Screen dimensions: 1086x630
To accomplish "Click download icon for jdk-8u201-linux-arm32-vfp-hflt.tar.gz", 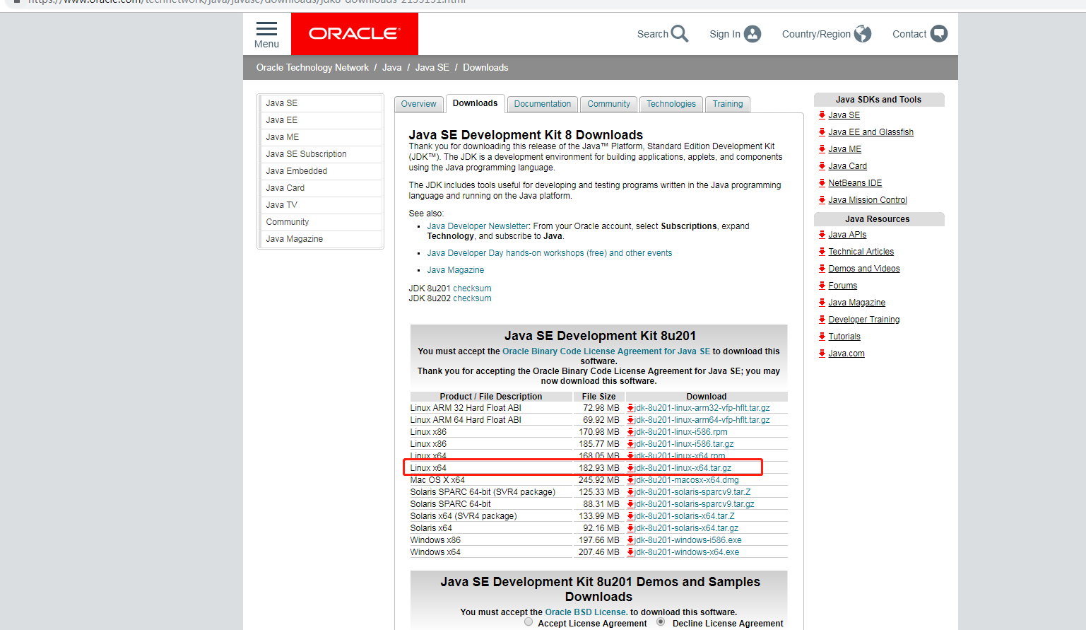I will (630, 408).
